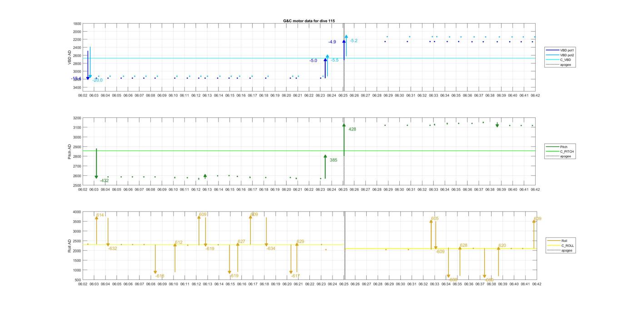Click the '628' roll data label
Viewport: 636px width, 314px height.
click(x=463, y=245)
